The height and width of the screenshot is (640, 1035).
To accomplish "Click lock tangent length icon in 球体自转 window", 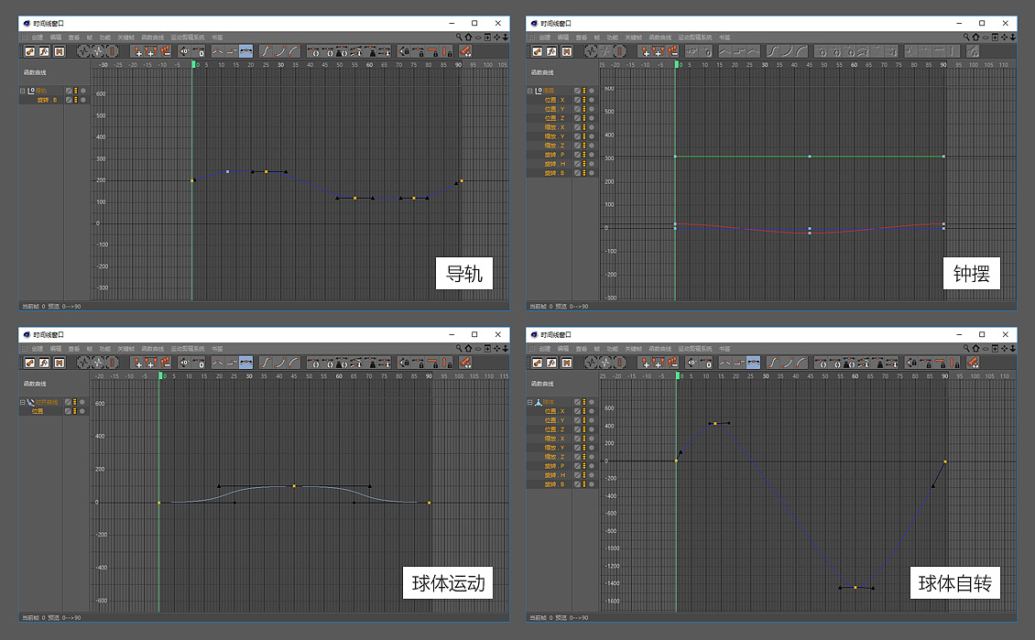I will (925, 363).
